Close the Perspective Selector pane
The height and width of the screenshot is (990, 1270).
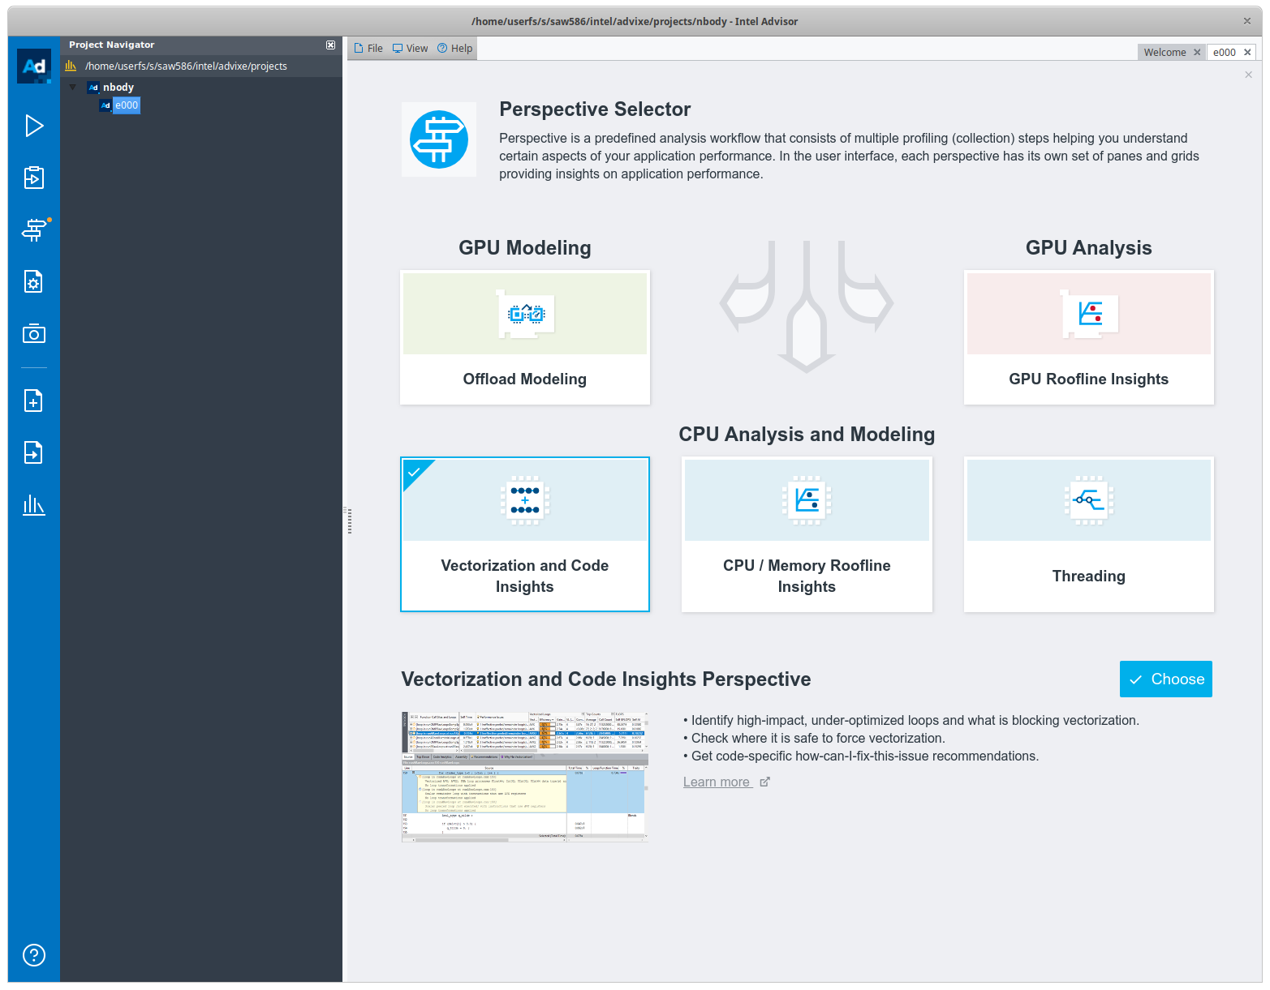[x=1248, y=75]
